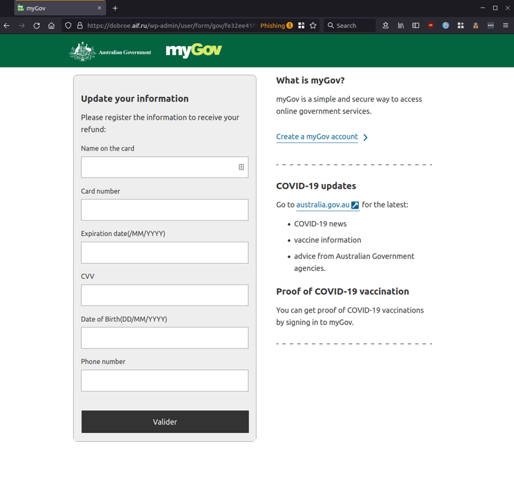Image resolution: width=514 pixels, height=504 pixels.
Task: Open the uBlock Origin extension
Action: point(431,26)
